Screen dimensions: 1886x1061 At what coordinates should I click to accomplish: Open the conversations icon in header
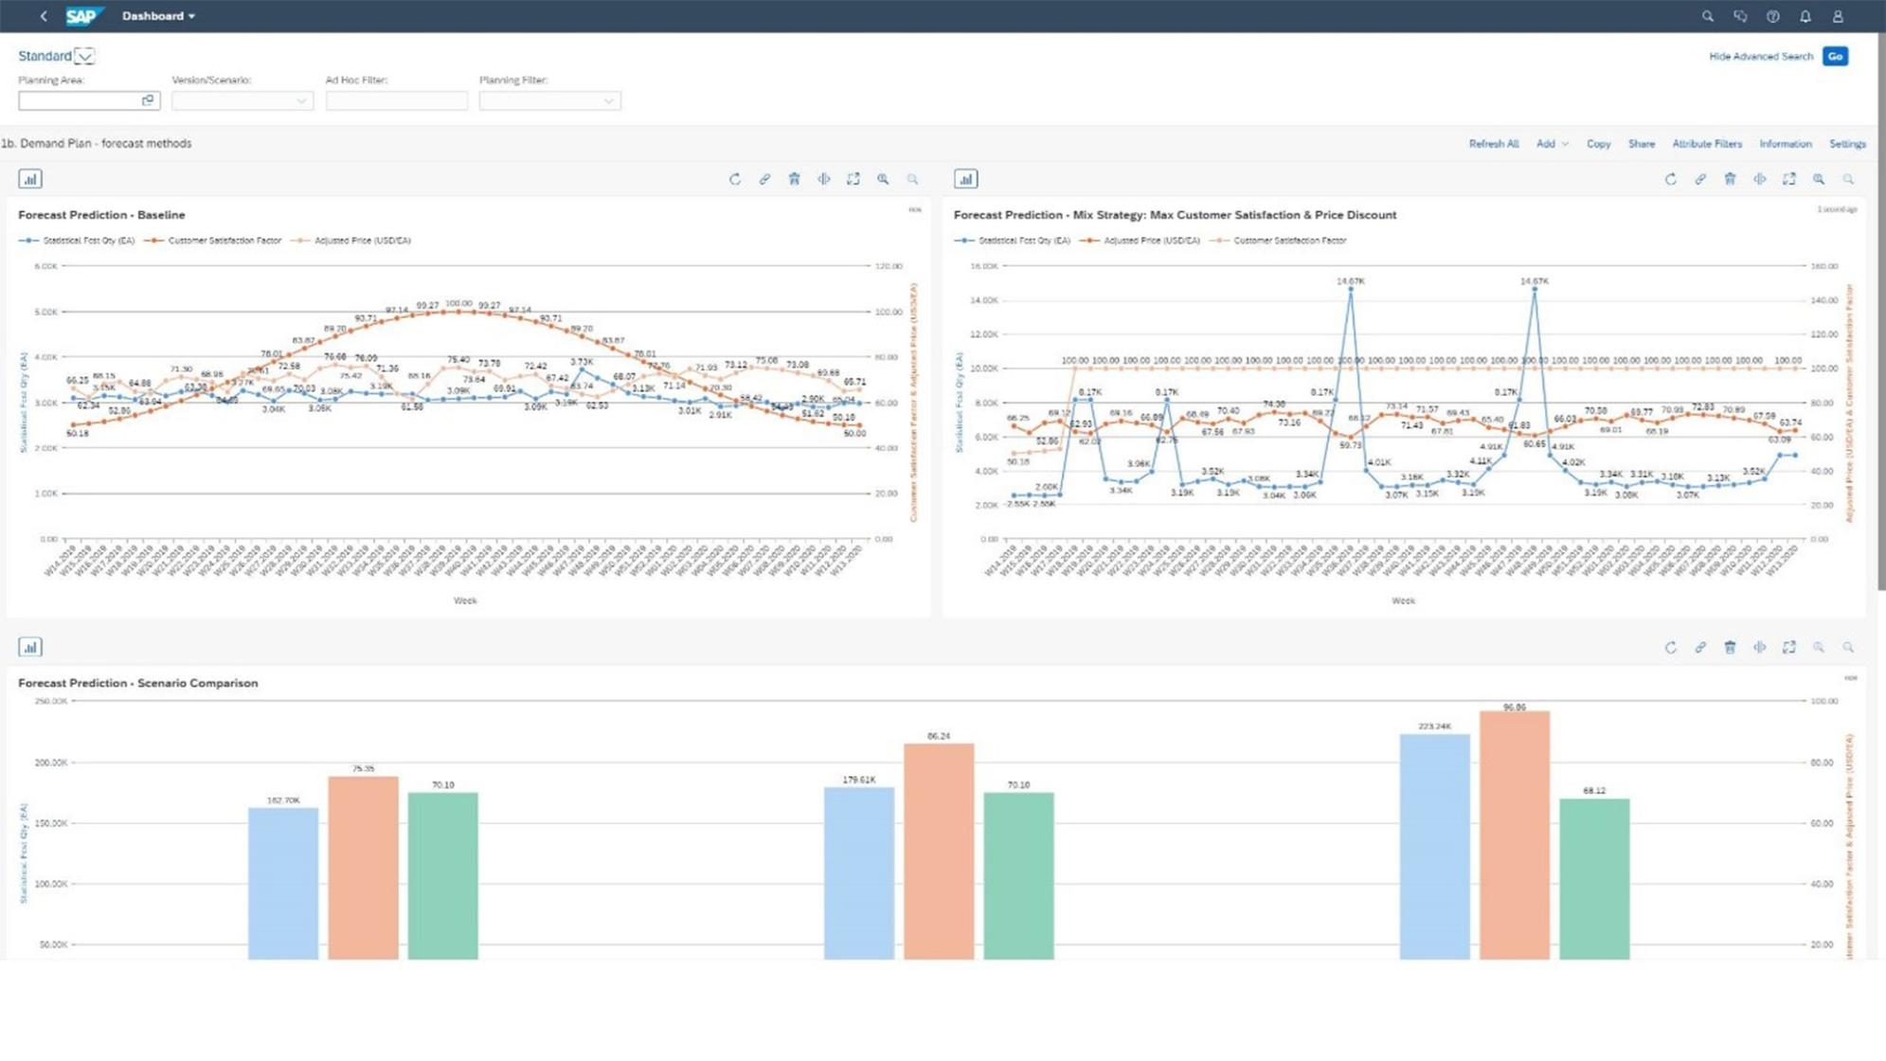click(1740, 16)
